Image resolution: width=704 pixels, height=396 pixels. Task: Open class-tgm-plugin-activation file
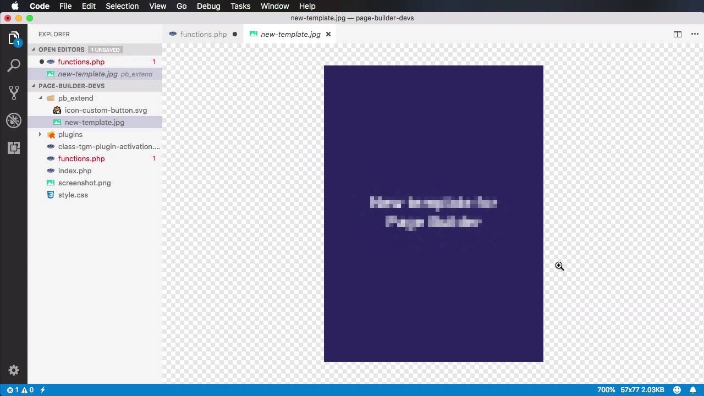click(x=95, y=146)
